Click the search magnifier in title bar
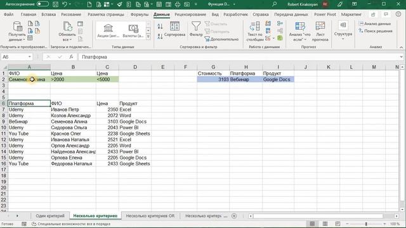The image size is (406, 228). pyautogui.click(x=274, y=4)
